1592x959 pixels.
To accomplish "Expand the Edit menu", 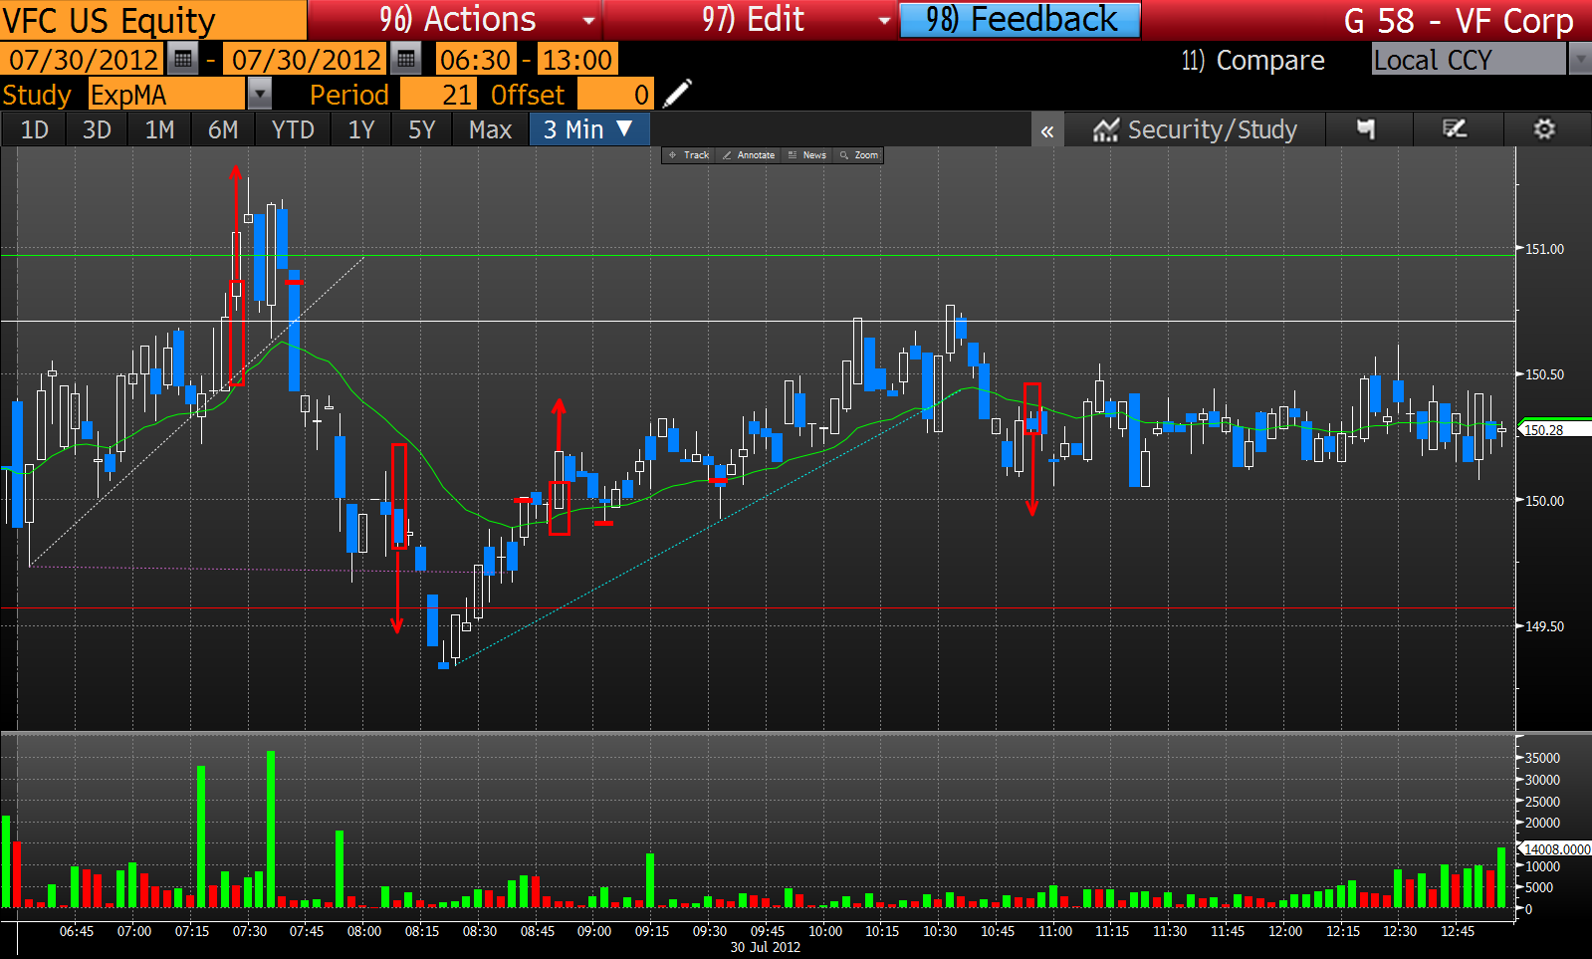I will pyautogui.click(x=751, y=20).
